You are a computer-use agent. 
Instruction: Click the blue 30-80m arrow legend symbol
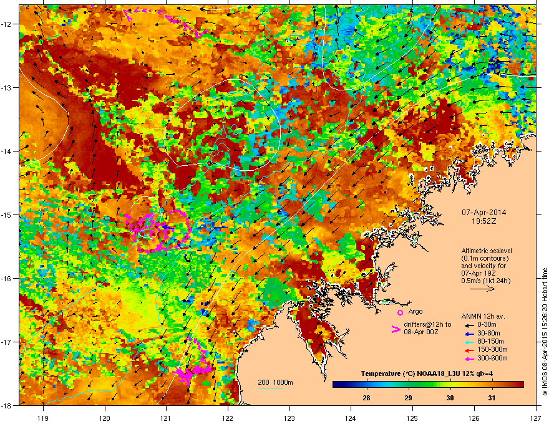(x=470, y=334)
